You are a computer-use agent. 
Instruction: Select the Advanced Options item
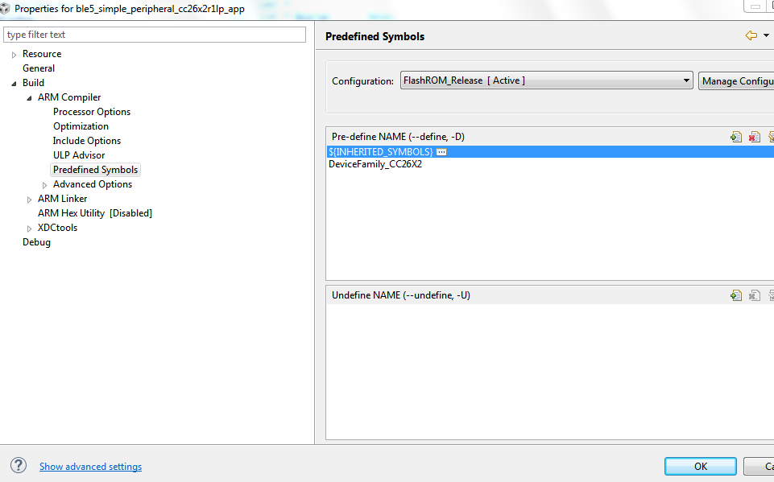click(x=93, y=184)
